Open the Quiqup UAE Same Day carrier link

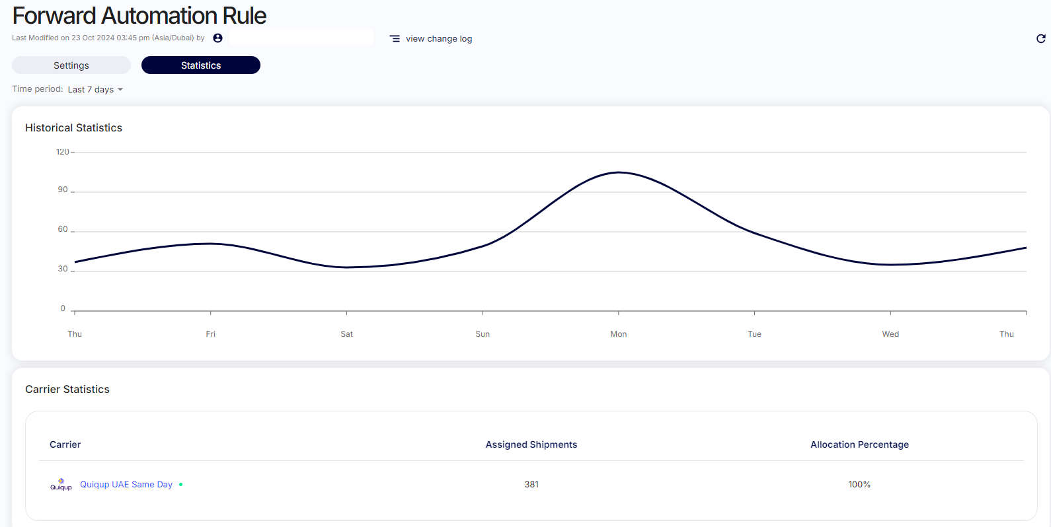(126, 485)
